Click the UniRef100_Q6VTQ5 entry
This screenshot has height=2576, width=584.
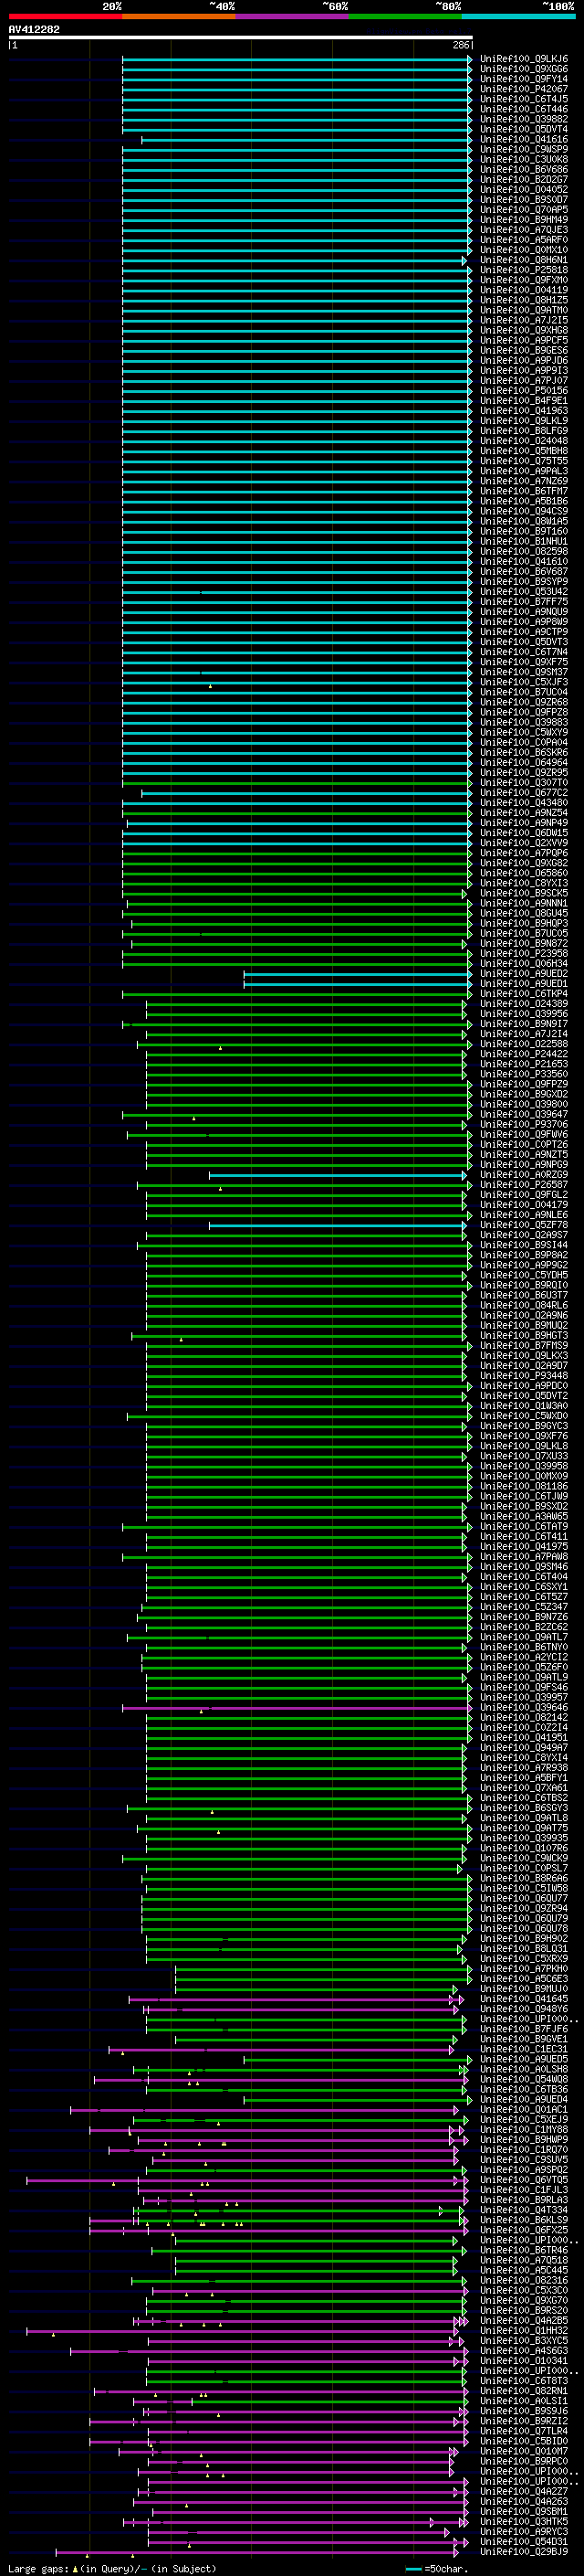[524, 2179]
